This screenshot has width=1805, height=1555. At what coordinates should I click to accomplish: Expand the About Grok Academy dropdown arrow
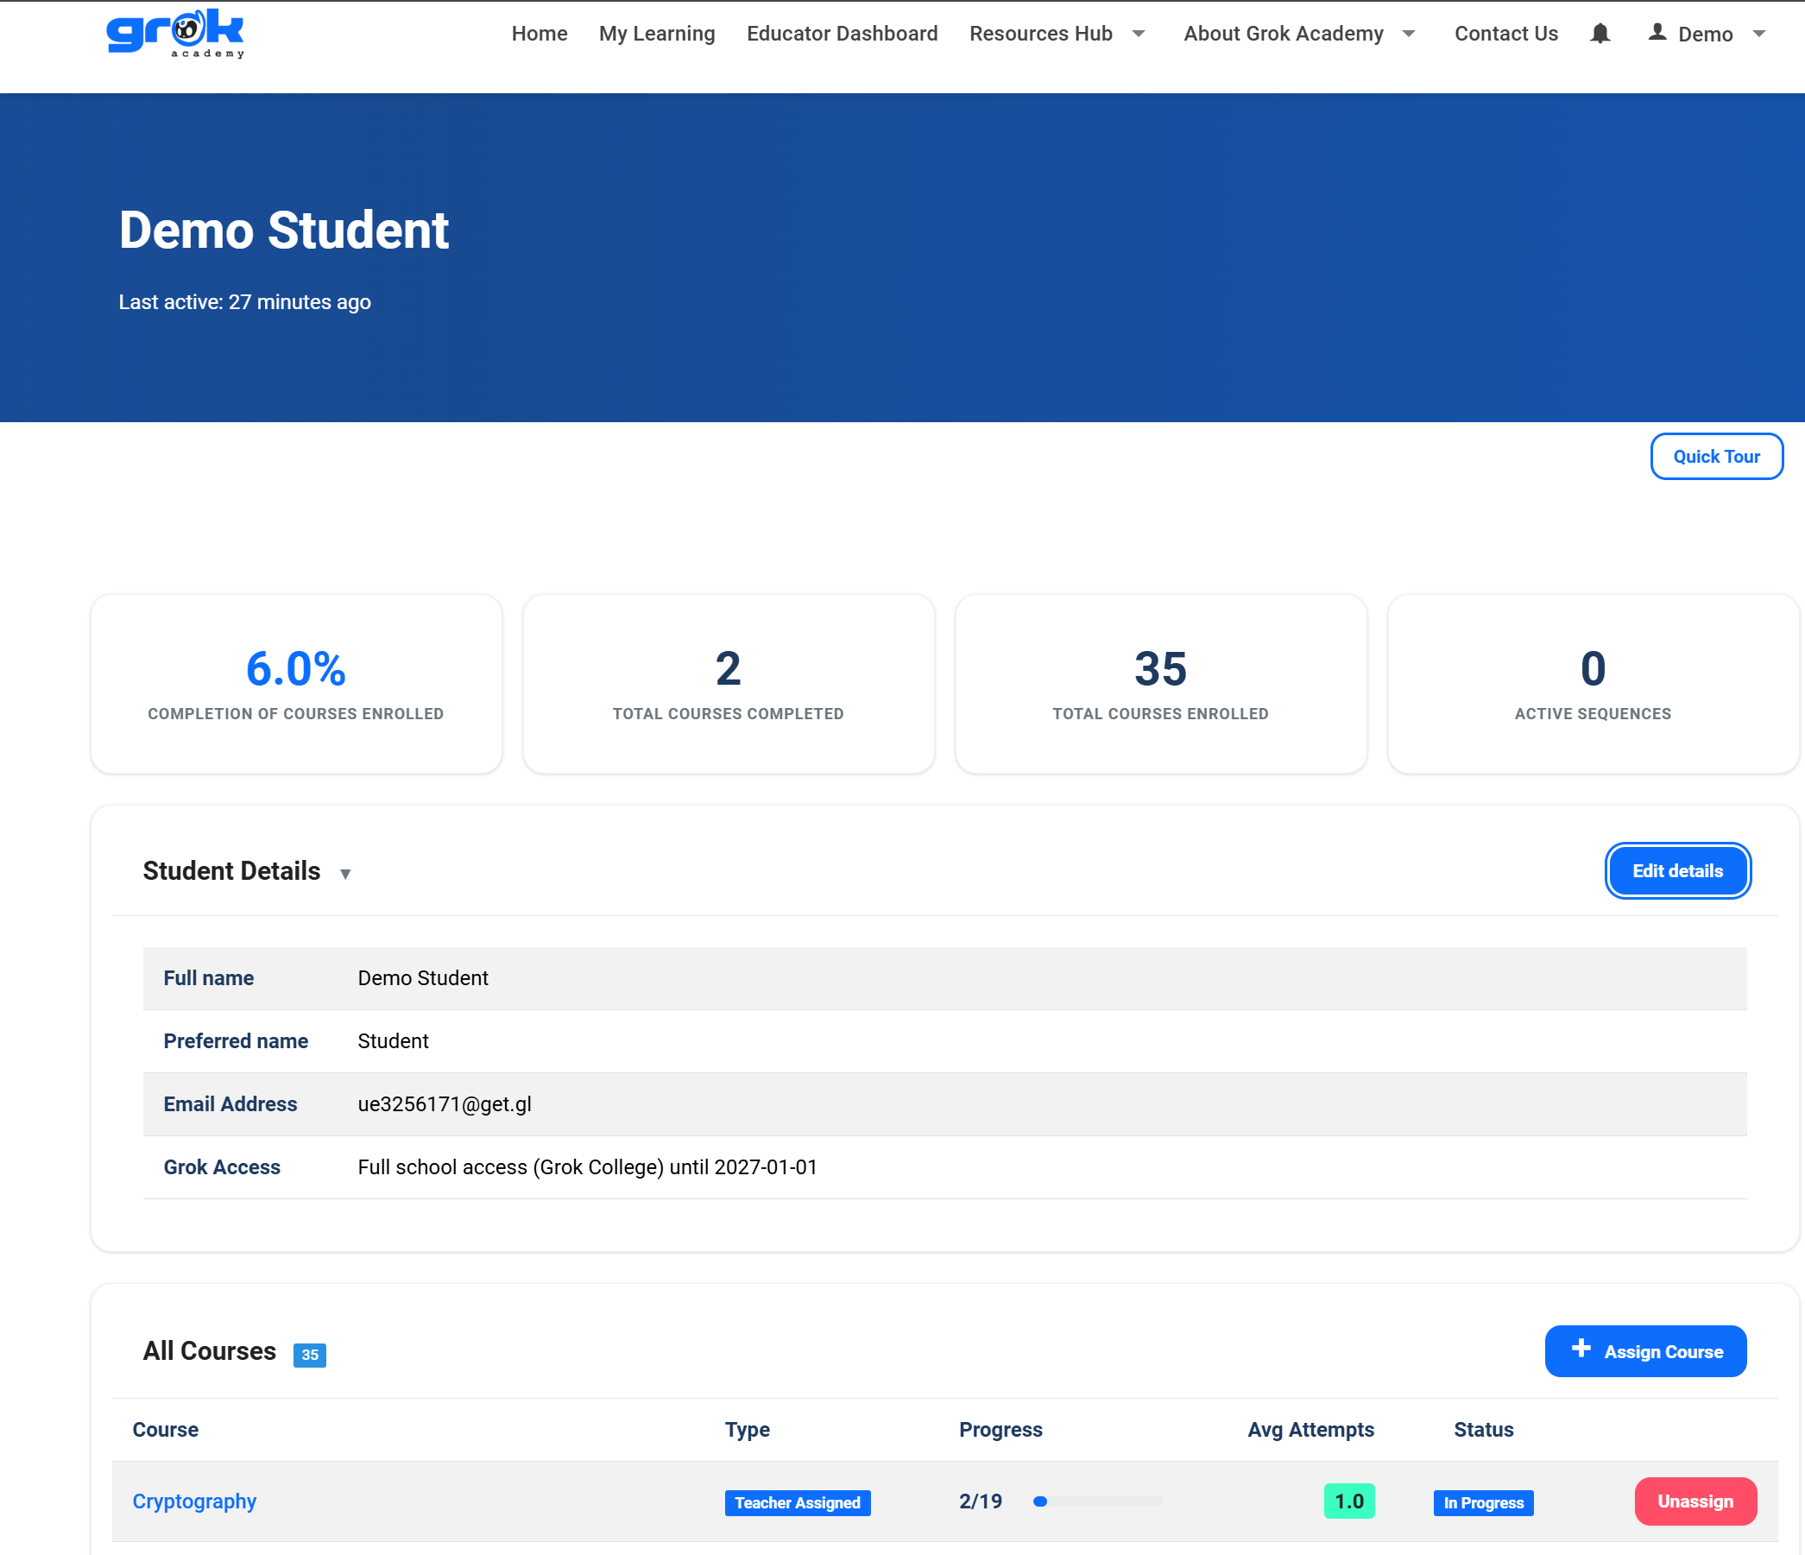[x=1409, y=34]
